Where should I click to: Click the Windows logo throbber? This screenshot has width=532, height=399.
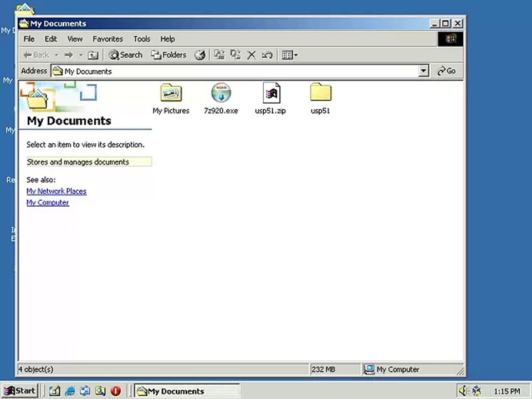(x=451, y=39)
